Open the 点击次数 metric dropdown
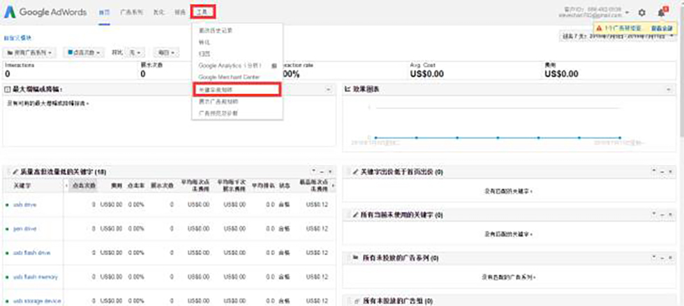The height and width of the screenshot is (306, 684). click(83, 52)
